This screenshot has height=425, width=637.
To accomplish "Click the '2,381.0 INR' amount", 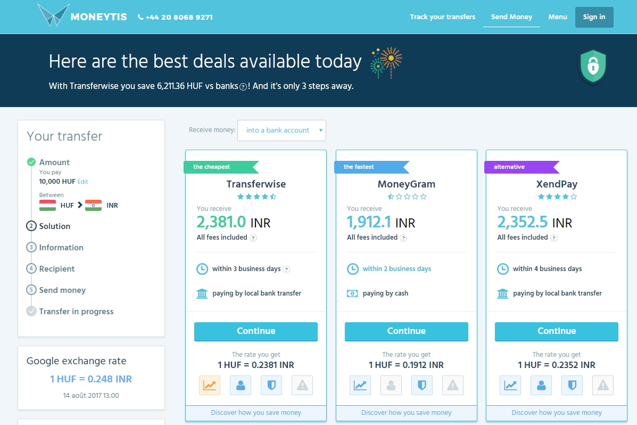I will 233,223.
